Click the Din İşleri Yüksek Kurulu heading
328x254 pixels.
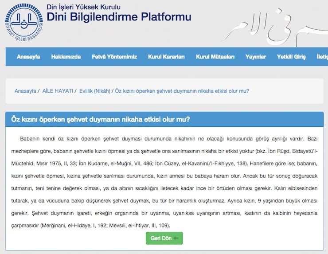click(x=83, y=7)
